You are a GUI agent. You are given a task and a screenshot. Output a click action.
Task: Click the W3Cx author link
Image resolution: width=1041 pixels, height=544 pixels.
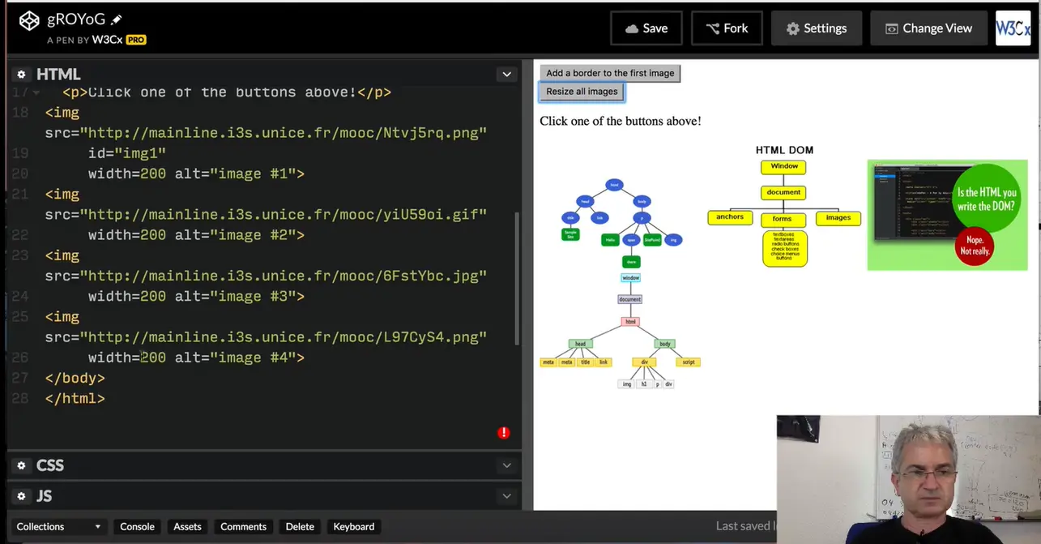(108, 39)
